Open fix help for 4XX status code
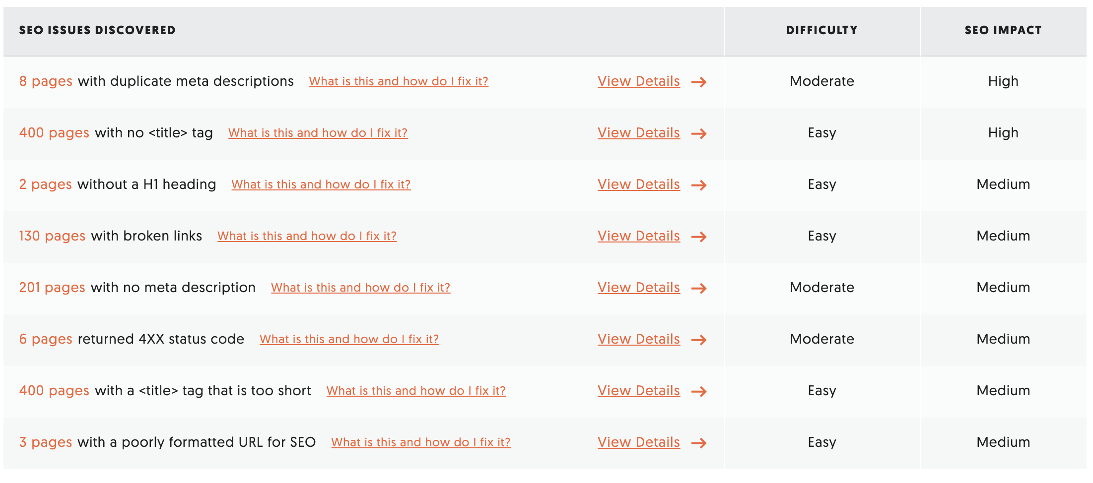The height and width of the screenshot is (483, 1093). coord(349,339)
